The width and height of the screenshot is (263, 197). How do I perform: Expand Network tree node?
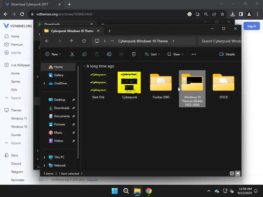44,165
